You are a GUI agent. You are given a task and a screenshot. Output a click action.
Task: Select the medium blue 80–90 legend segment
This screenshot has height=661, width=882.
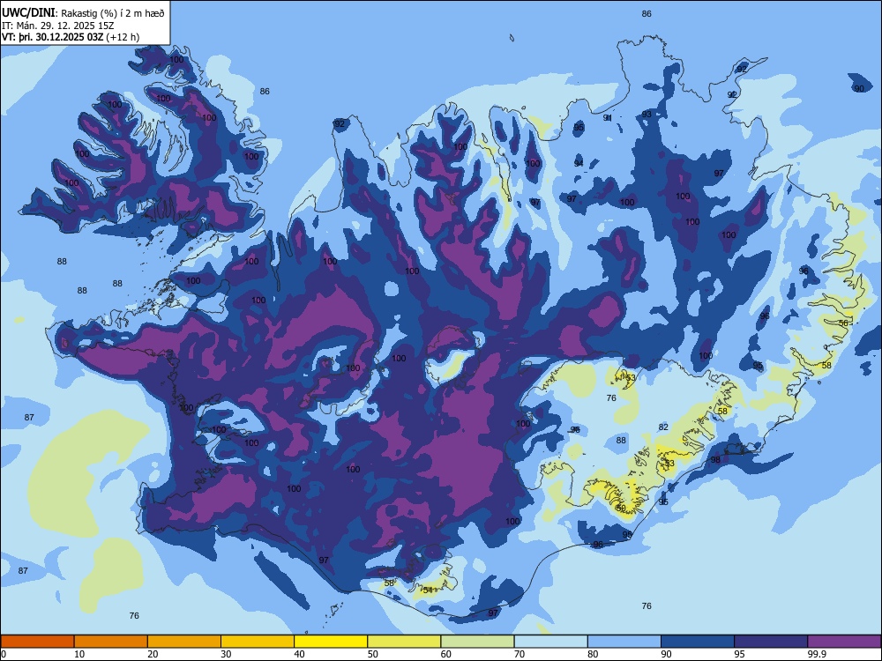[624, 642]
